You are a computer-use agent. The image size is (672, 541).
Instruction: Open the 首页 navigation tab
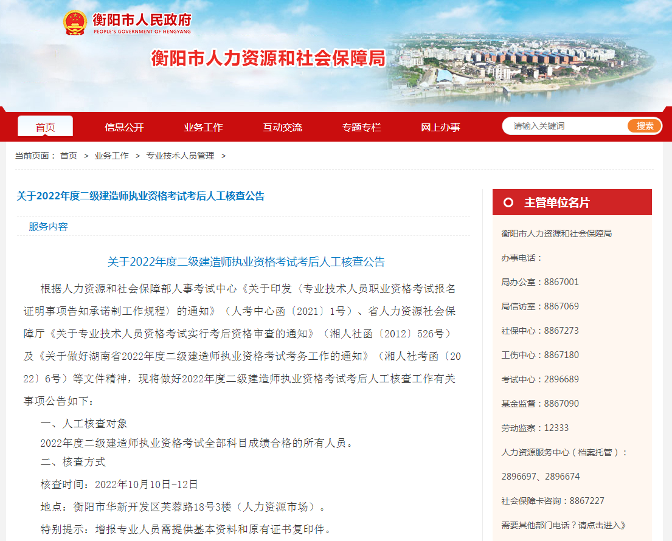pos(45,127)
